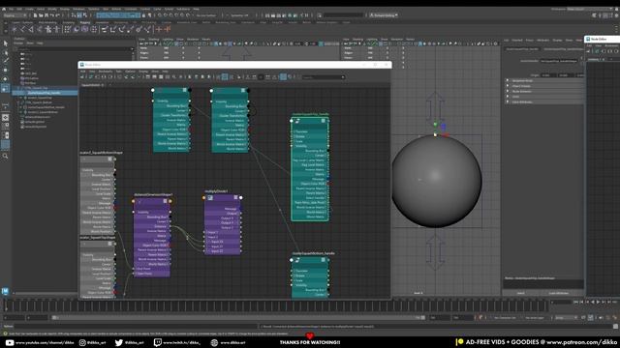Click the leftmost icon in Node Editor toolbar
Image resolution: width=620 pixels, height=348 pixels.
click(x=82, y=77)
